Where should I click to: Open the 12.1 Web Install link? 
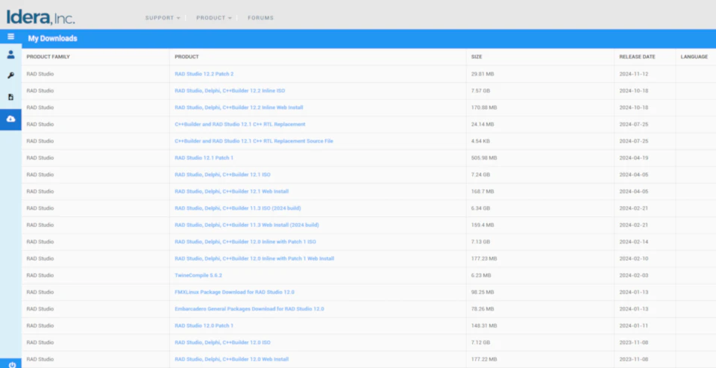pyautogui.click(x=231, y=191)
